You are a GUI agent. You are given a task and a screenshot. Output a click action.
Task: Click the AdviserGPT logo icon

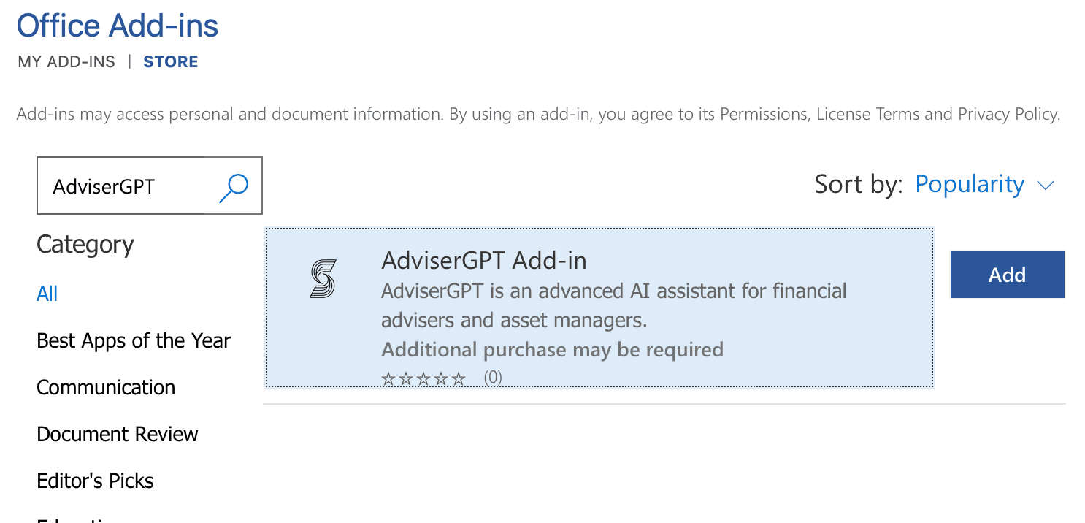click(x=323, y=279)
